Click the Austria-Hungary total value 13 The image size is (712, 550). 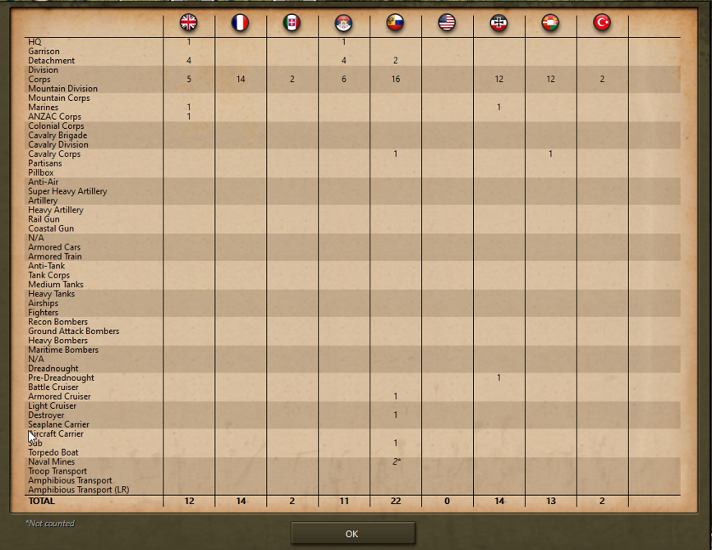[x=550, y=501]
